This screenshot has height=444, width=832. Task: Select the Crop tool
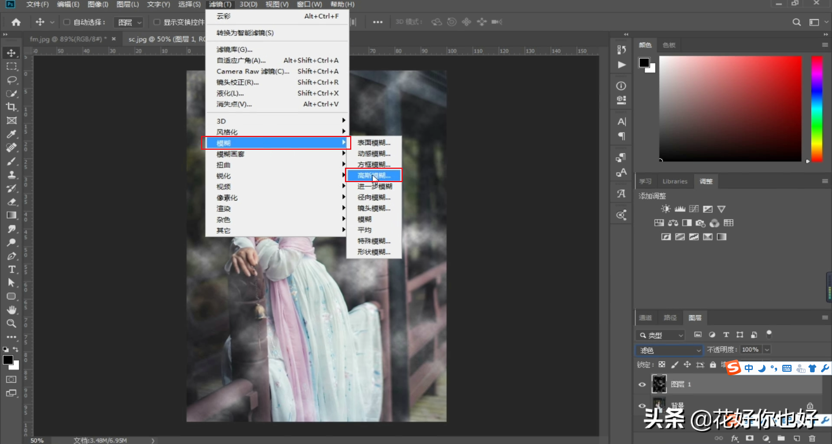click(11, 107)
